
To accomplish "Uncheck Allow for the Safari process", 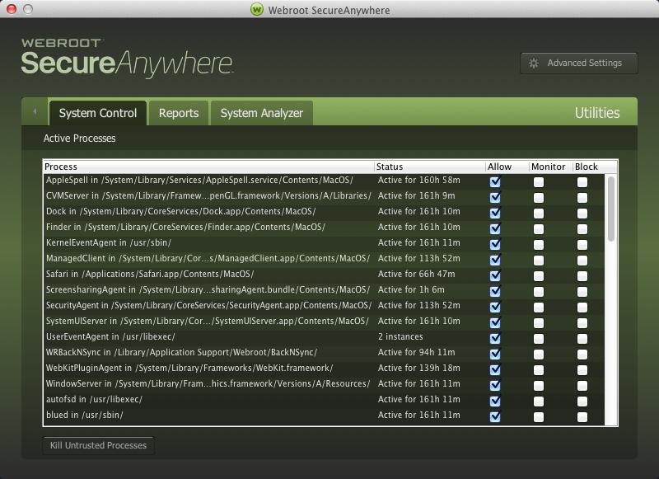I will click(x=495, y=275).
